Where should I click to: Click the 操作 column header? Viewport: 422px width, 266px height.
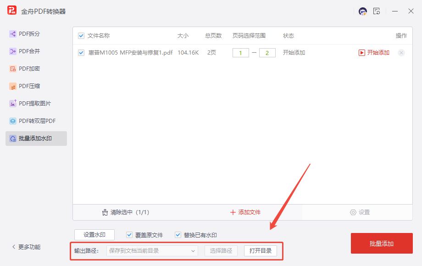(401, 36)
